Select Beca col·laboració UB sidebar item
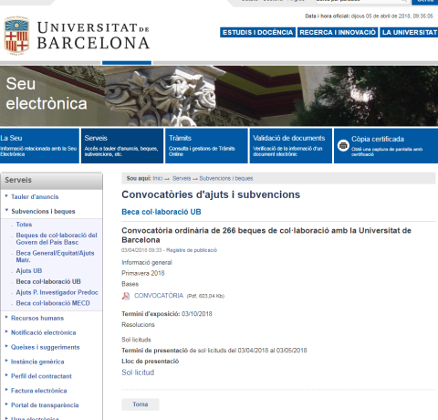This screenshot has width=438, height=420. [48, 281]
